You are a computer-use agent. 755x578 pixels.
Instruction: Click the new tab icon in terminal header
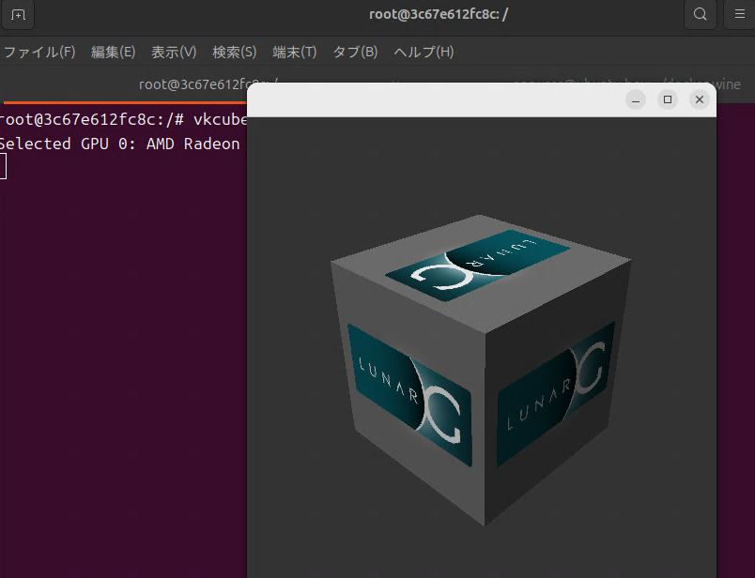[x=18, y=15]
